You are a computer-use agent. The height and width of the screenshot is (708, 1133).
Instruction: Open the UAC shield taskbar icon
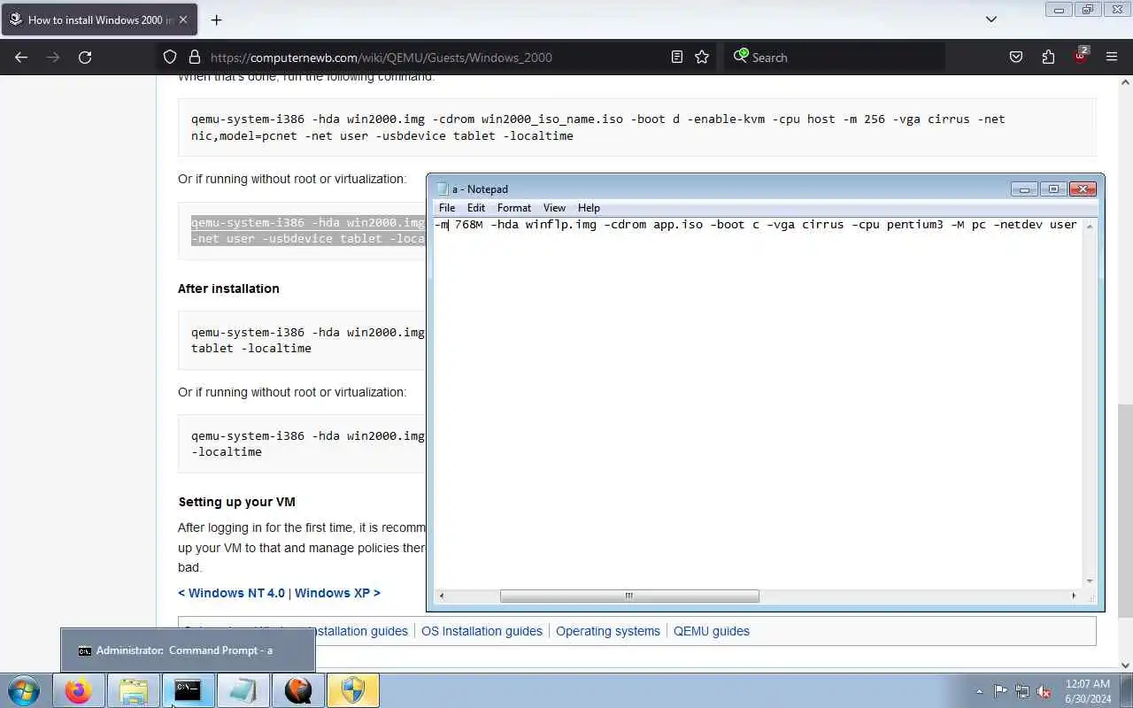click(352, 690)
